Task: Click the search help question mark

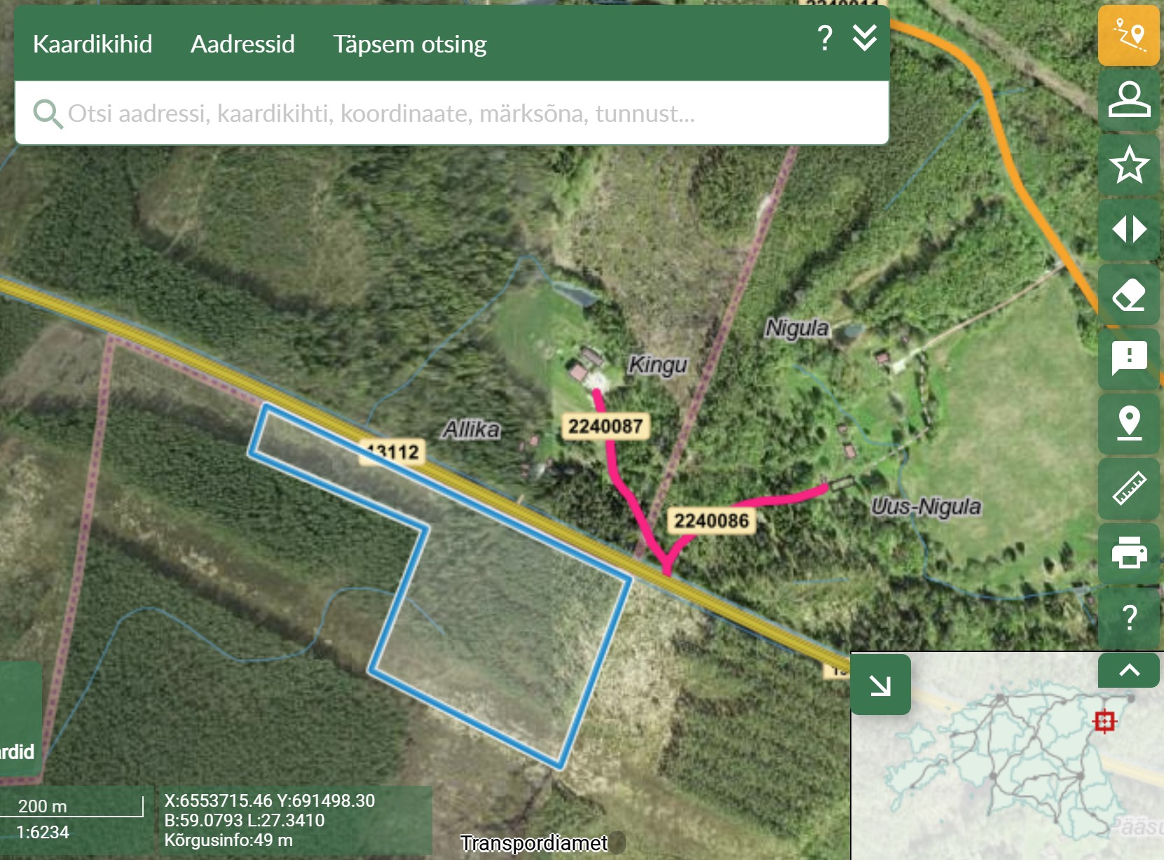Action: [825, 38]
